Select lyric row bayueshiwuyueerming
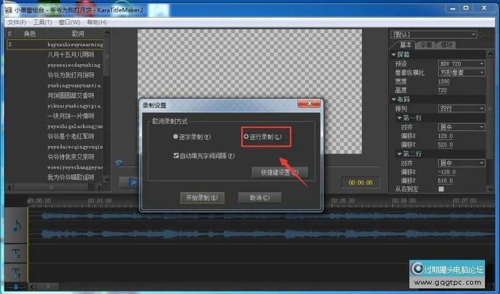Screen dimensions: 500x294 [x=55, y=44]
